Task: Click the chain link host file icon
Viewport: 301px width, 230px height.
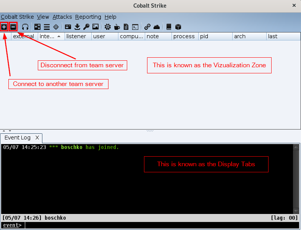Action: coord(147,27)
